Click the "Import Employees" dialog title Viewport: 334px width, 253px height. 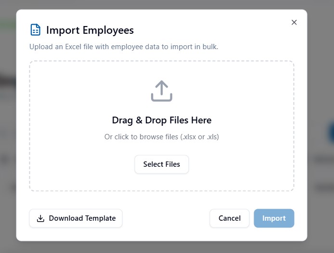pos(90,30)
